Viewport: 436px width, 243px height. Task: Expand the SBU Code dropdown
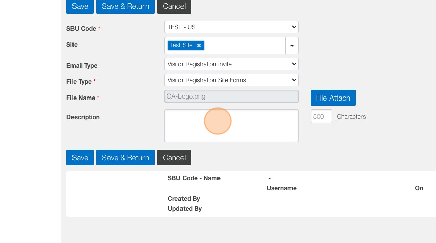231,27
